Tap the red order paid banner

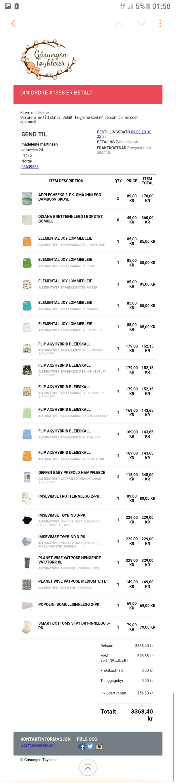[88, 94]
